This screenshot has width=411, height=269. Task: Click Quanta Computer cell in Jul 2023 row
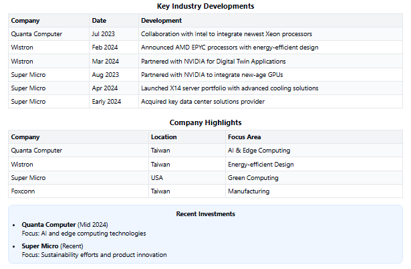49,34
